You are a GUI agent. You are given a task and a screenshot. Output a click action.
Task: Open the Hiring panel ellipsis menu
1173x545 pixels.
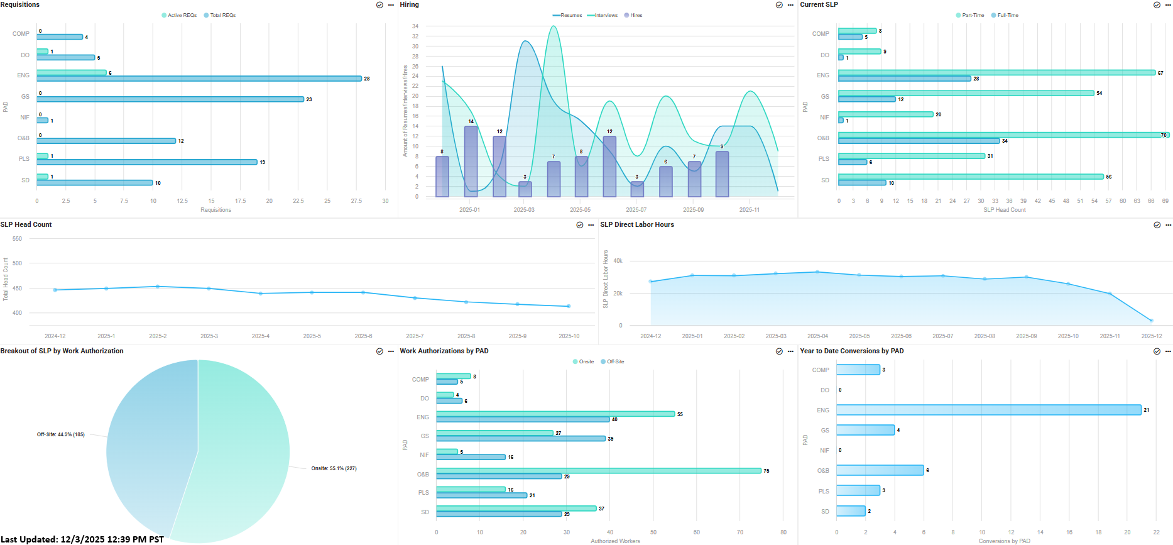(790, 5)
